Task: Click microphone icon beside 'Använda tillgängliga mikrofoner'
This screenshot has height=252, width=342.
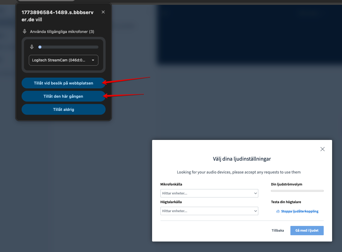Action: pyautogui.click(x=25, y=31)
